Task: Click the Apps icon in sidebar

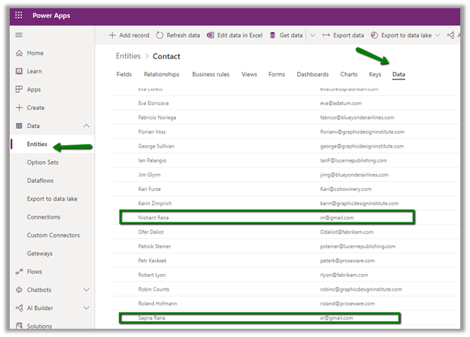Action: pyautogui.click(x=19, y=89)
